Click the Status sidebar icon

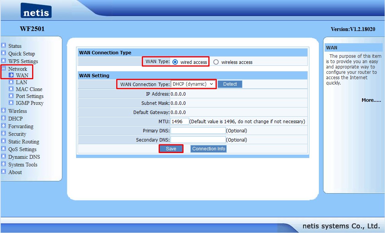3,46
